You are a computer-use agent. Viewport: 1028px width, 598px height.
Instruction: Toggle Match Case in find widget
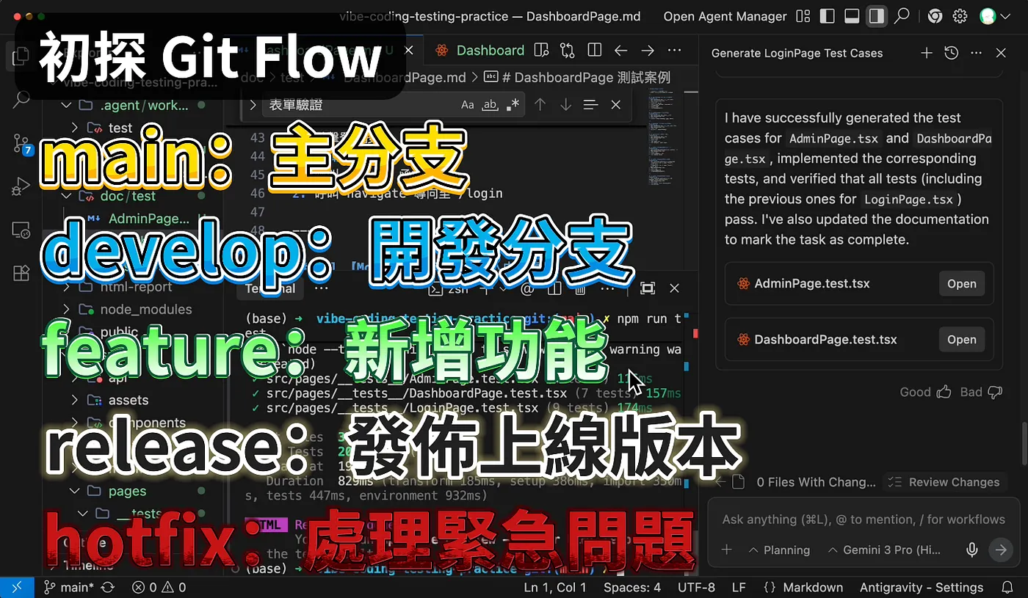[468, 105]
